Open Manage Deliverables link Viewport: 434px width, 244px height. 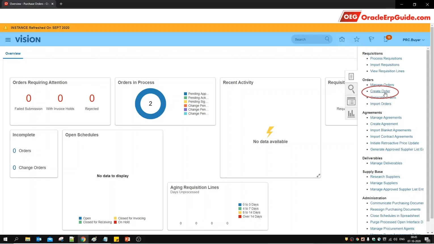coord(386,163)
